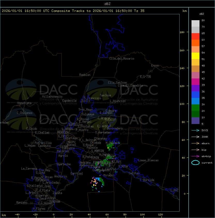Click the 'Catitas' map label
This screenshot has height=218, width=215.
(134, 173)
